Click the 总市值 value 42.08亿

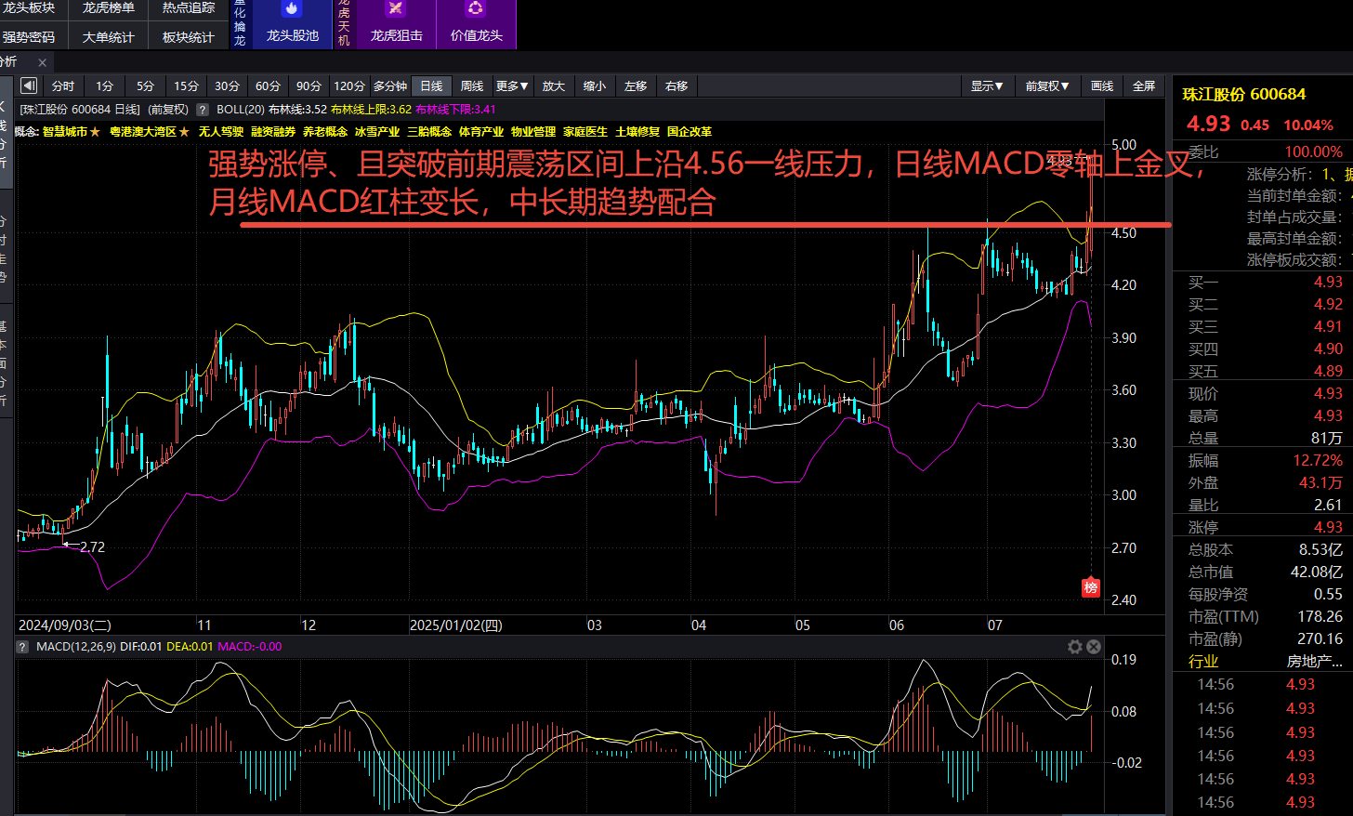pyautogui.click(x=1316, y=572)
